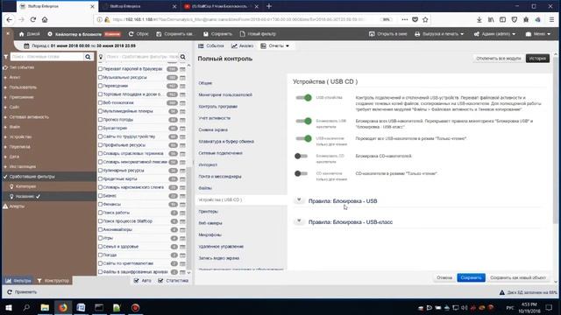Toggle USB-накопители только для чтения switch

304,138
